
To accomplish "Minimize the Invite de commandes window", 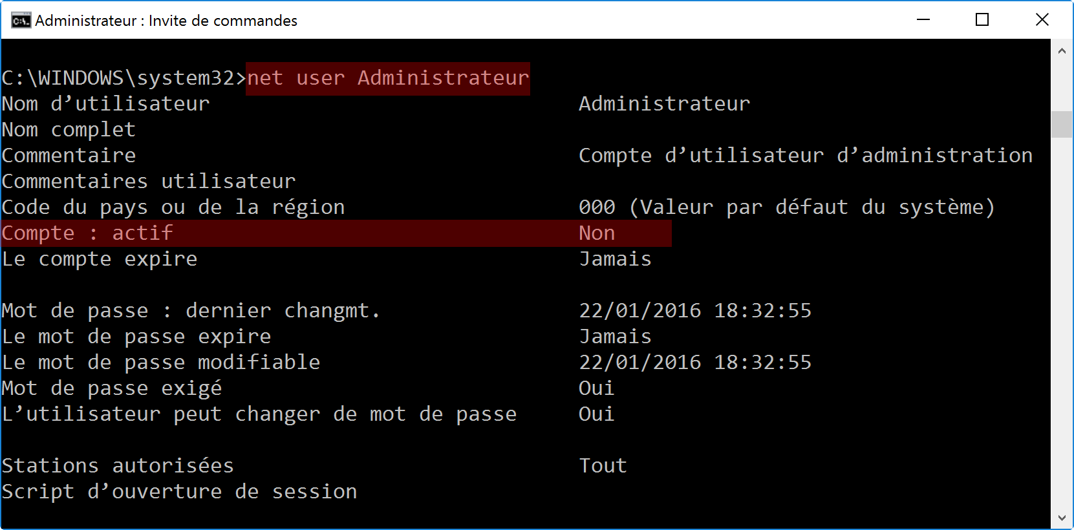I will (923, 20).
